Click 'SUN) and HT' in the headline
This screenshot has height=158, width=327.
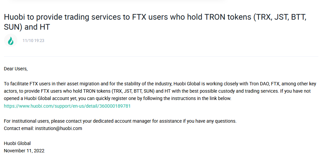[x=27, y=27]
